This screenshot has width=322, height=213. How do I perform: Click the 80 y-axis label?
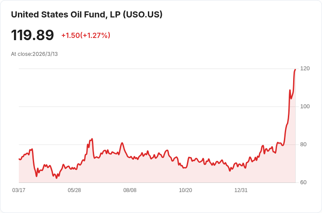pyautogui.click(x=303, y=144)
